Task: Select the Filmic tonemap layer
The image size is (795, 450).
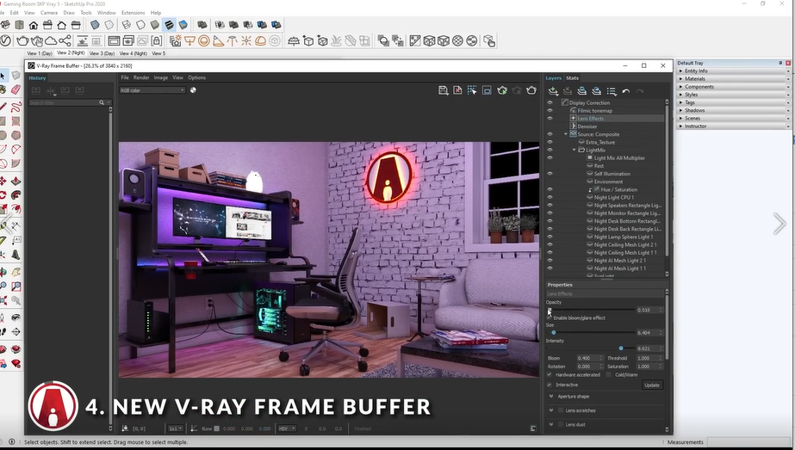Action: [594, 110]
